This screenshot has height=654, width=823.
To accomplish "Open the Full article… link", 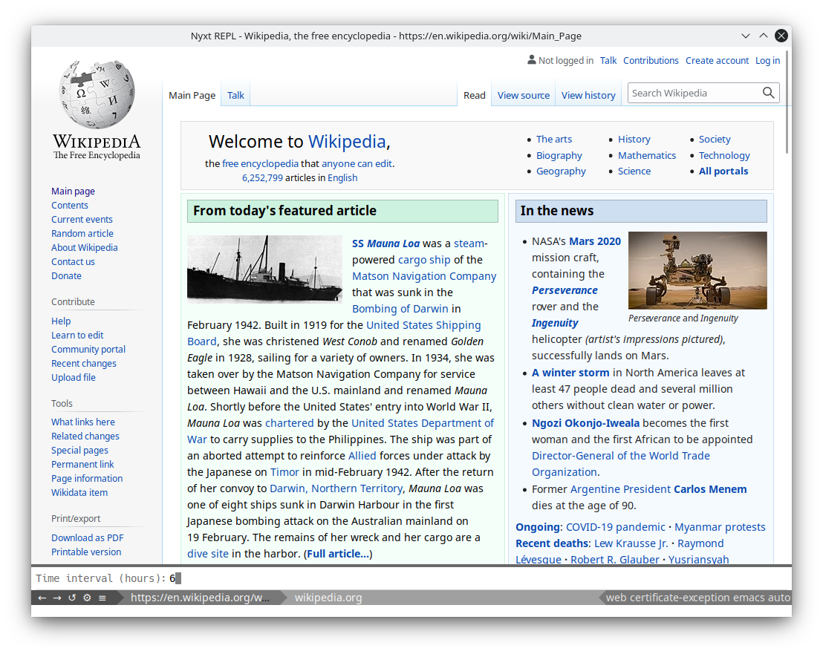I will 338,554.
